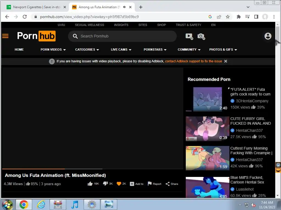The width and height of the screenshot is (281, 210).
Task: Seek along the video progress bar
Action: (x=92, y=169)
